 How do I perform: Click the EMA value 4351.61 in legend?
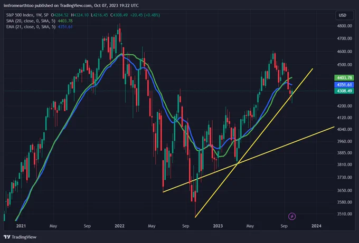pos(65,27)
